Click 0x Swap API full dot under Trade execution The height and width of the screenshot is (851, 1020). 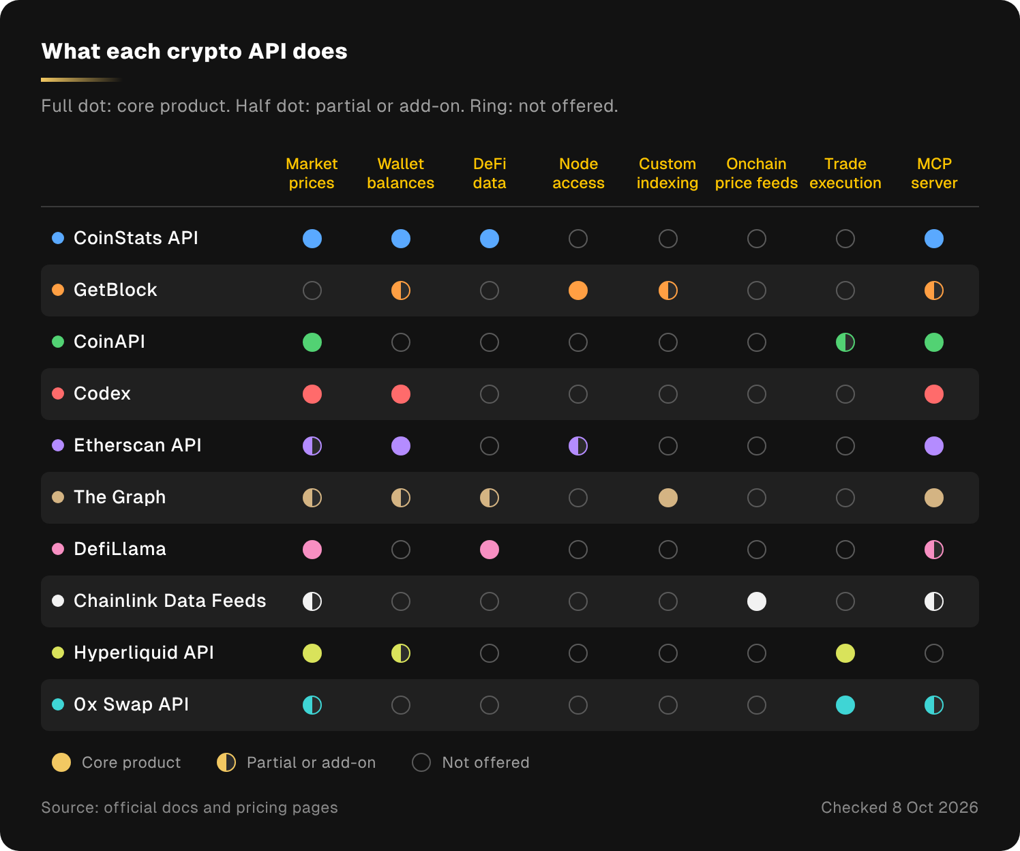pos(845,705)
